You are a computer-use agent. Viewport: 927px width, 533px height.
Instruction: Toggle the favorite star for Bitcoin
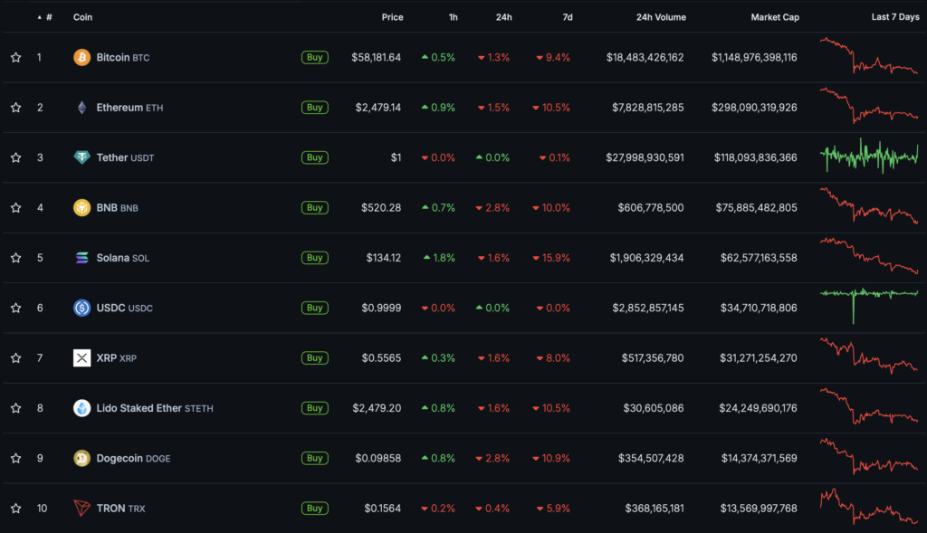[x=15, y=57]
